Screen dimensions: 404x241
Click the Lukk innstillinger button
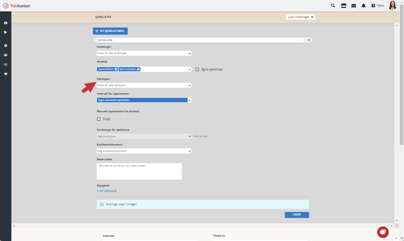tap(301, 17)
